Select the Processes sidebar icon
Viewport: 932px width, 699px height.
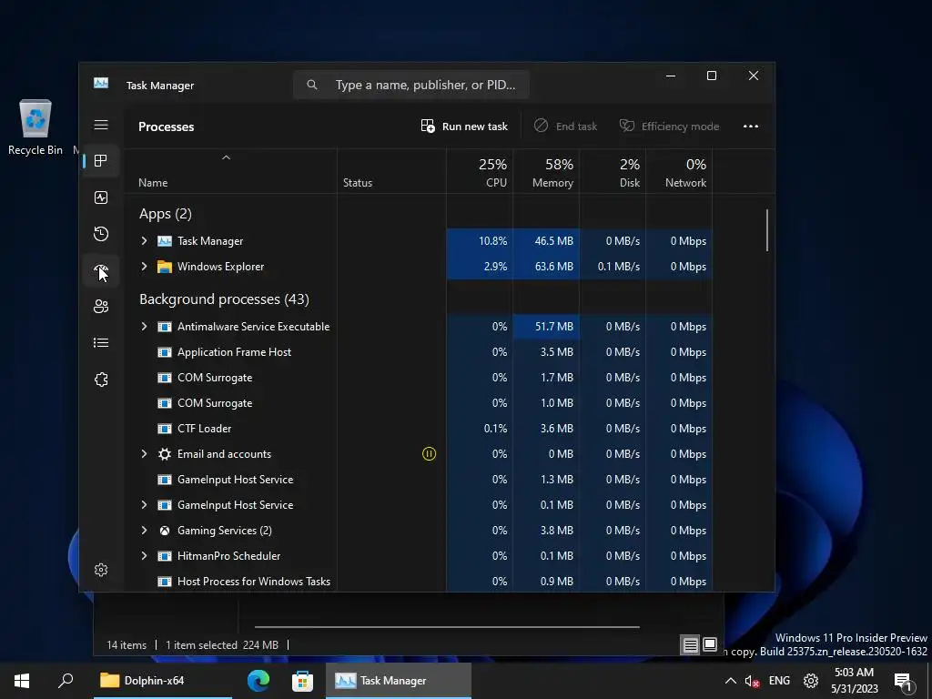tap(101, 161)
